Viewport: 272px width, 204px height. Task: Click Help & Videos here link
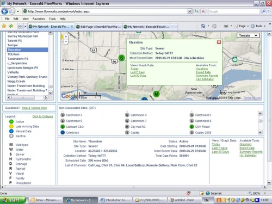[x=34, y=108]
